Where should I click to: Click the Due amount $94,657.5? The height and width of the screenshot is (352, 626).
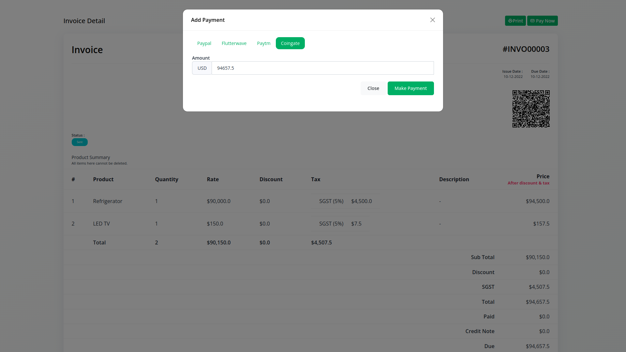[x=537, y=346]
